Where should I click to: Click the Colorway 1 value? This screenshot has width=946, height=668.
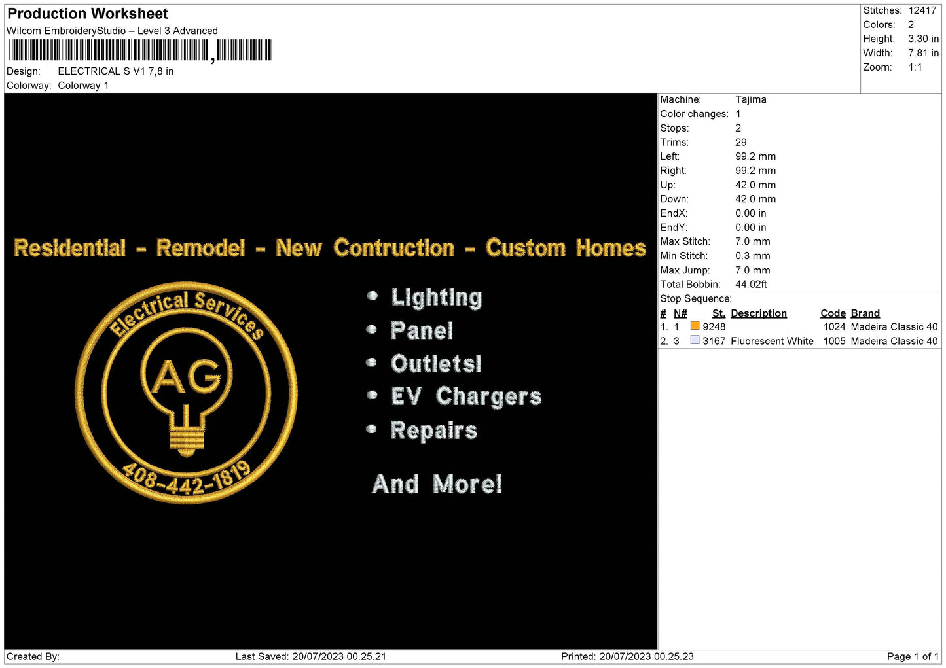pyautogui.click(x=83, y=86)
